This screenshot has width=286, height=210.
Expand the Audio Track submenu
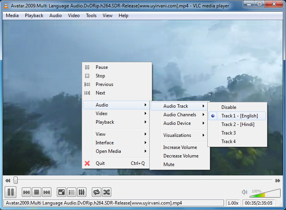click(179, 106)
